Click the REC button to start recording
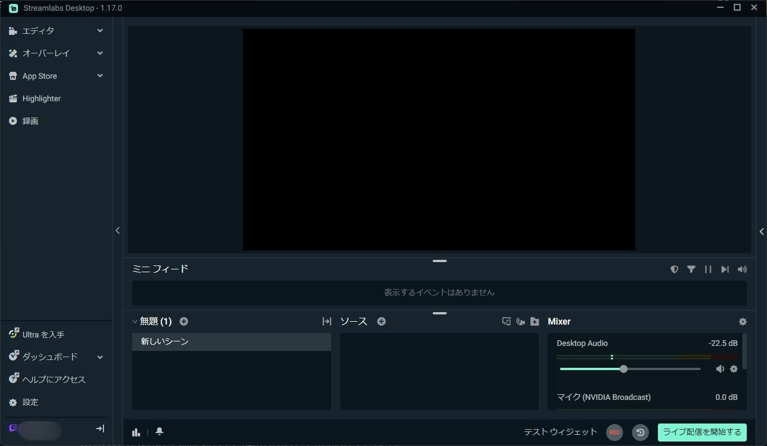 pyautogui.click(x=614, y=432)
